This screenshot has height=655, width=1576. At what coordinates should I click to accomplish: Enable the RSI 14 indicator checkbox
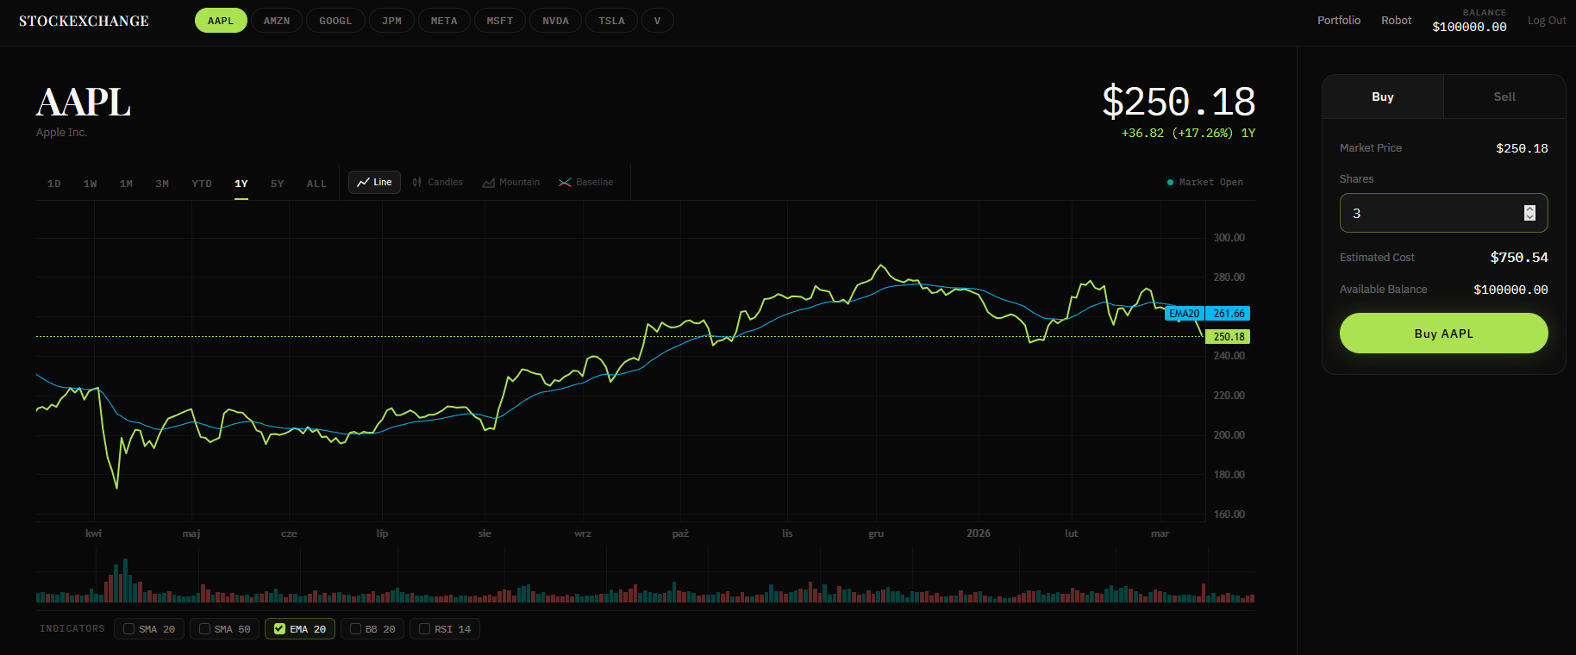coord(424,629)
